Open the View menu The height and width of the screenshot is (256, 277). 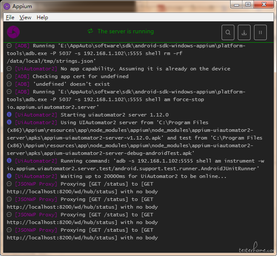pyautogui.click(x=25, y=17)
